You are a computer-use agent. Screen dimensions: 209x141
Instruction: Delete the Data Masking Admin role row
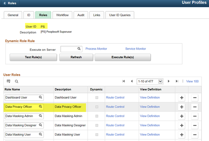click(195, 116)
